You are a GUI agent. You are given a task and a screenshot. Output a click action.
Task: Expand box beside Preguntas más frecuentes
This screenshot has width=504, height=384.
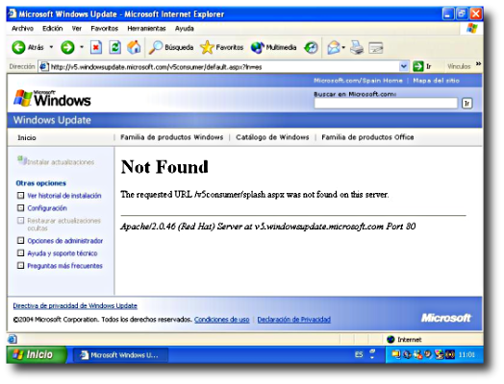tap(20, 266)
